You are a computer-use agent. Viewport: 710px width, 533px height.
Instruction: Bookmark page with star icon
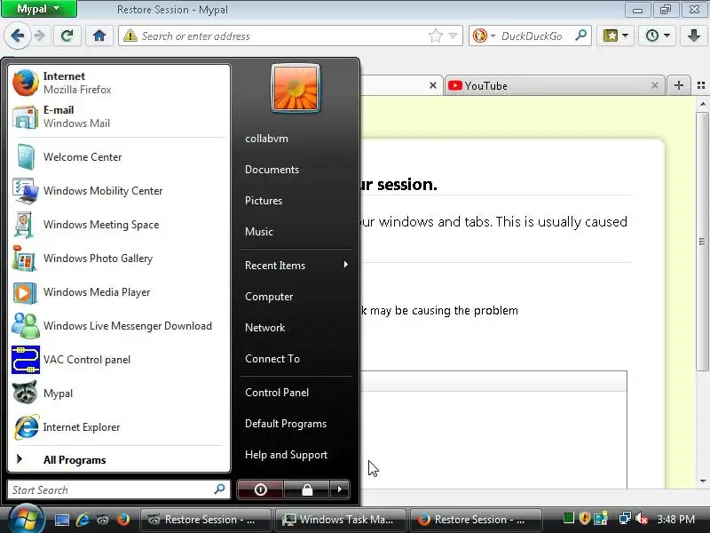point(435,36)
